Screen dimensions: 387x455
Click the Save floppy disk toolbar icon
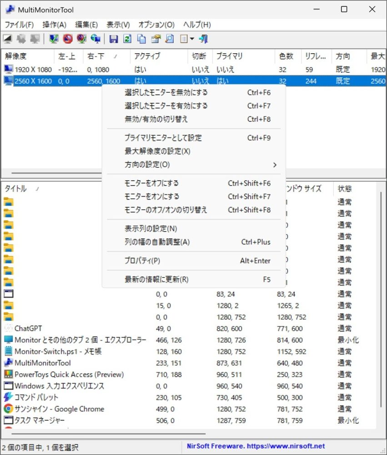click(x=113, y=39)
